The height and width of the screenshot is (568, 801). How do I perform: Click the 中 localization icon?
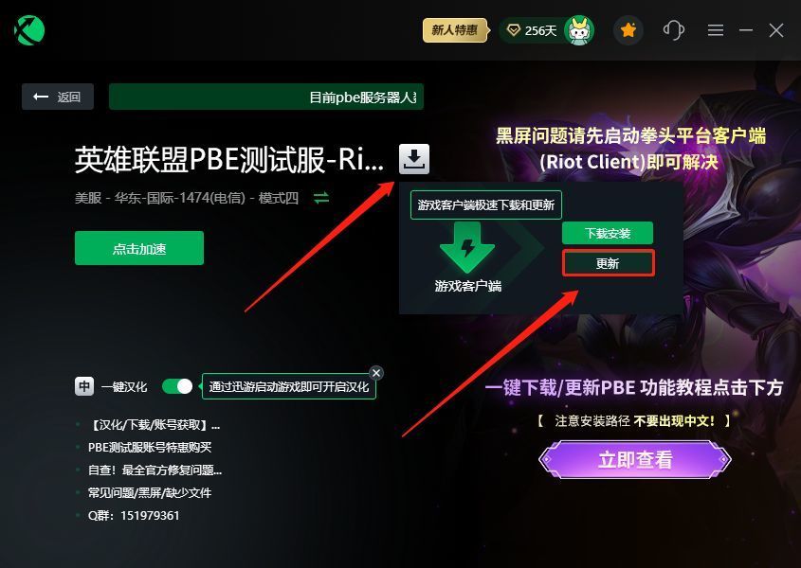84,386
